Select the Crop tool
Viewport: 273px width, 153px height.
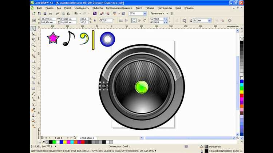click(33, 40)
